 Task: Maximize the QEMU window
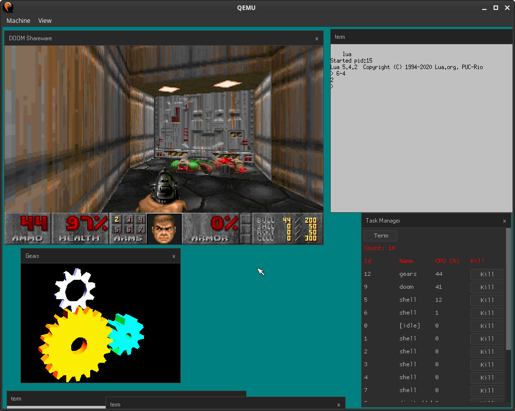coord(496,8)
